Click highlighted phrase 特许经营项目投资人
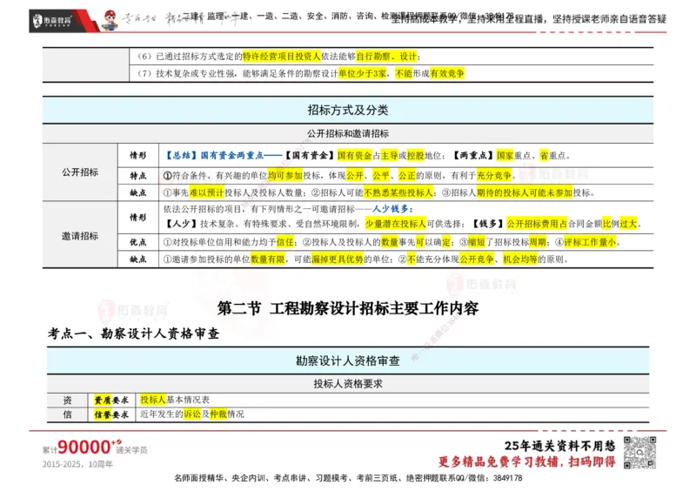The width and height of the screenshot is (696, 492). coord(281,57)
